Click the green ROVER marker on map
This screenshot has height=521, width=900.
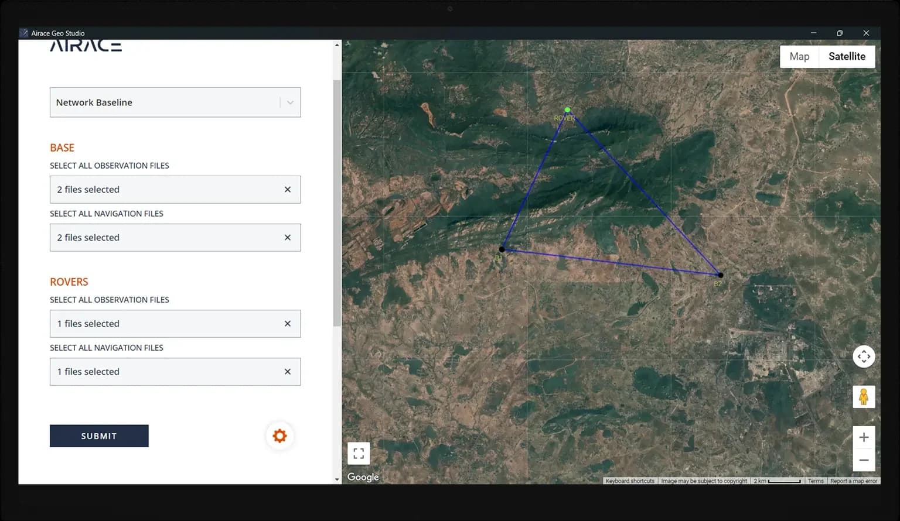coord(567,109)
